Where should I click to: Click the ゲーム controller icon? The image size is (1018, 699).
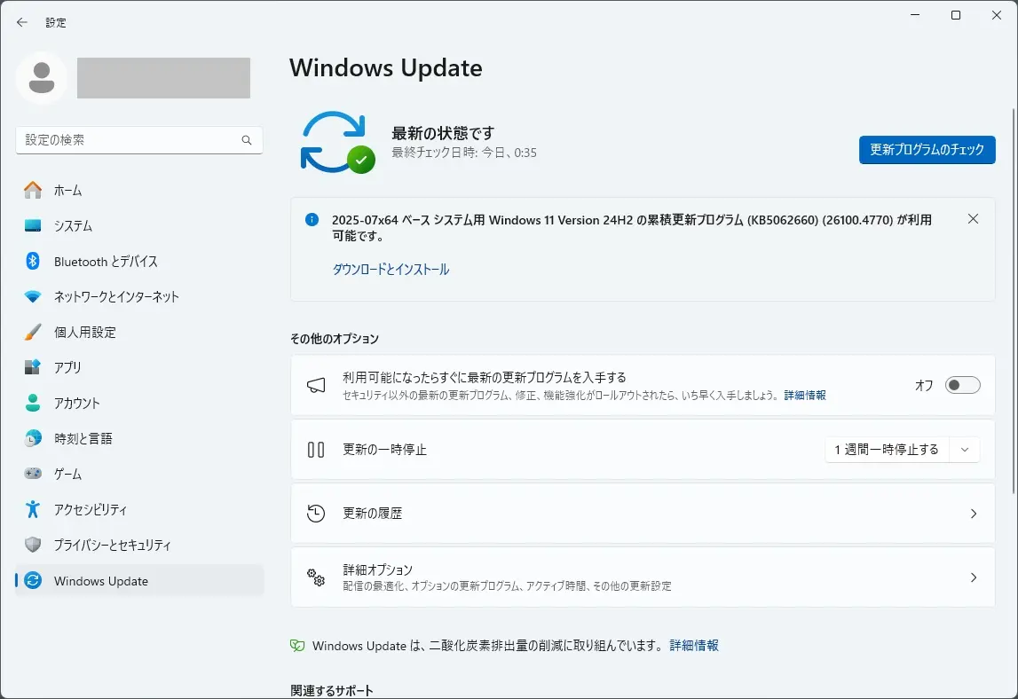33,474
